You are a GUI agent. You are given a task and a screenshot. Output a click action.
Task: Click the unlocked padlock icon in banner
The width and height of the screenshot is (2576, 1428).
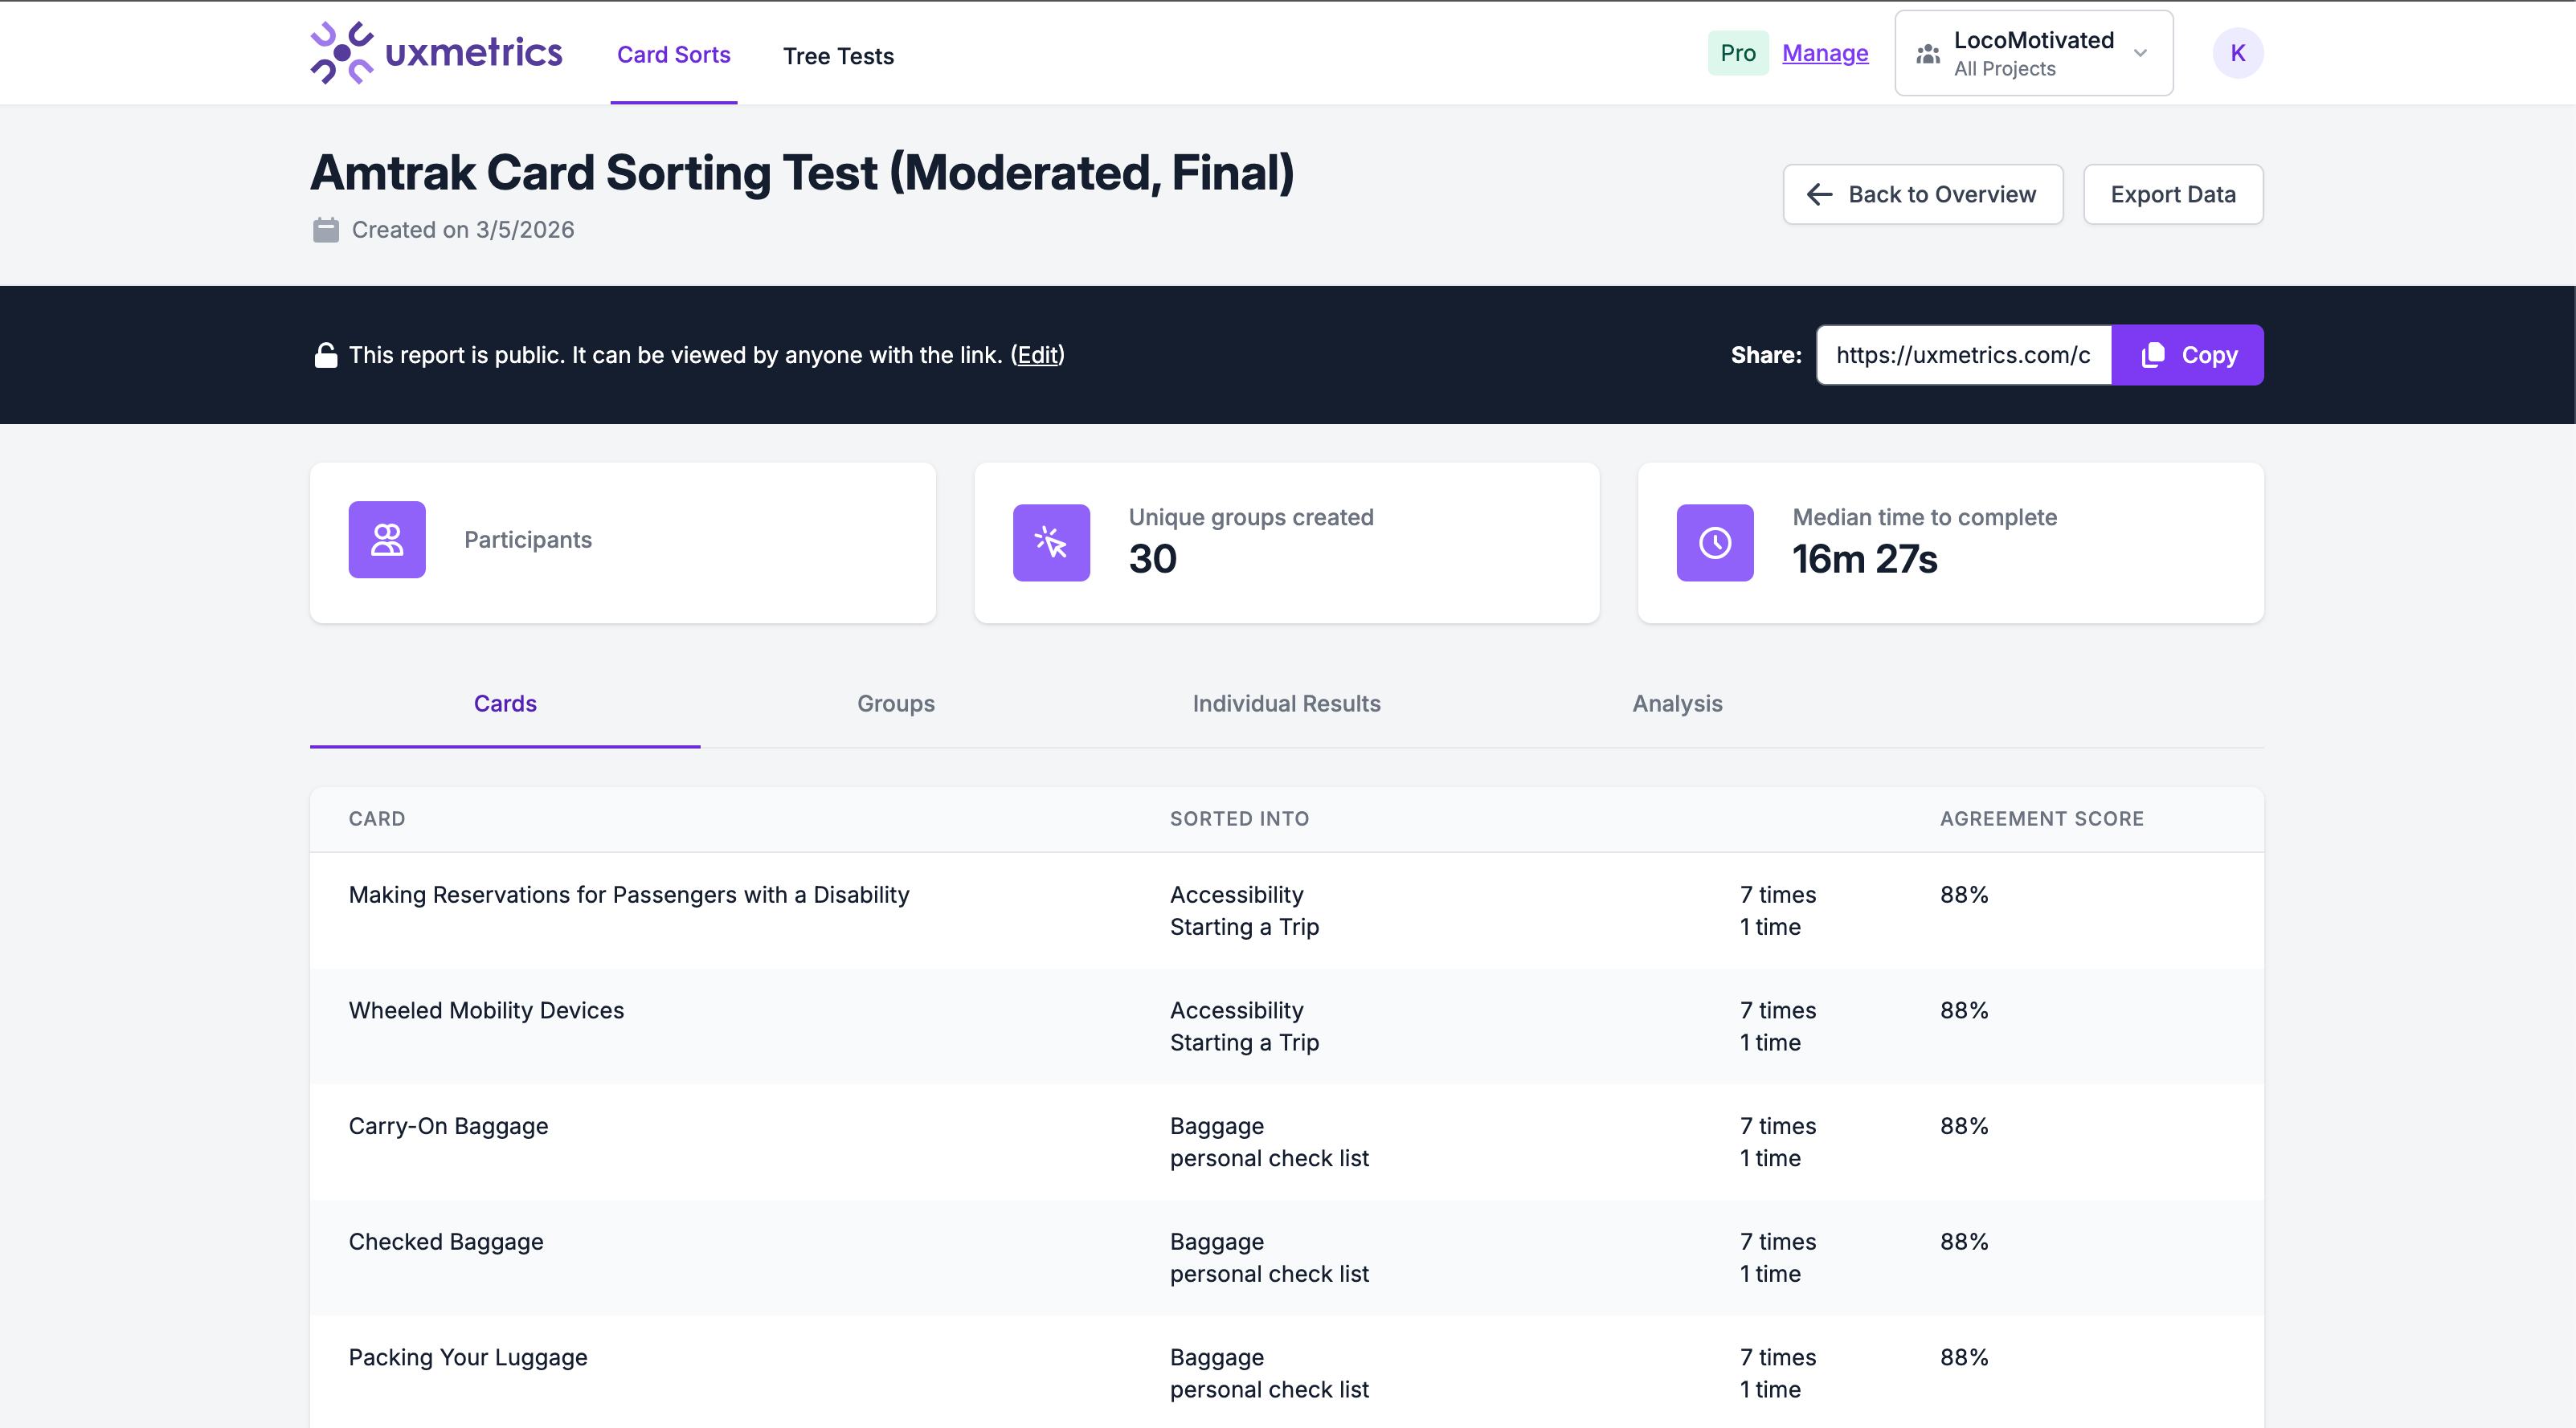pyautogui.click(x=326, y=355)
